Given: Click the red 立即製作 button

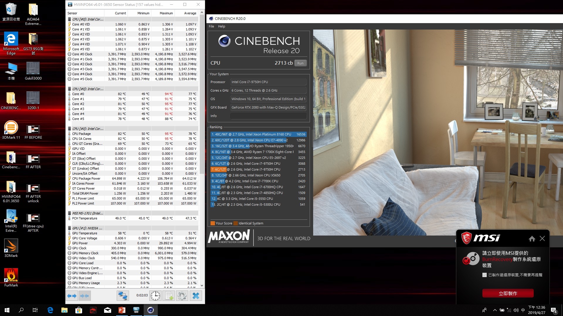Looking at the screenshot, I should pyautogui.click(x=508, y=293).
